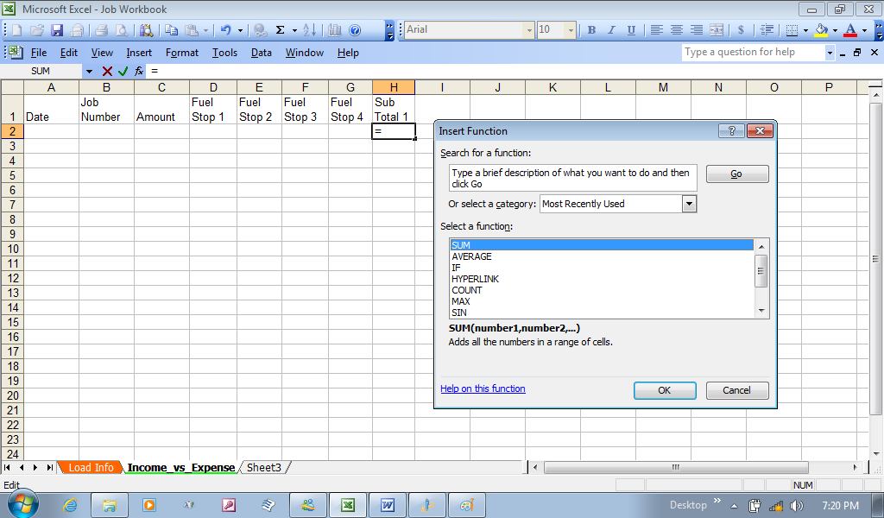Click the Undo arrow icon
The height and width of the screenshot is (518, 884).
click(x=225, y=30)
